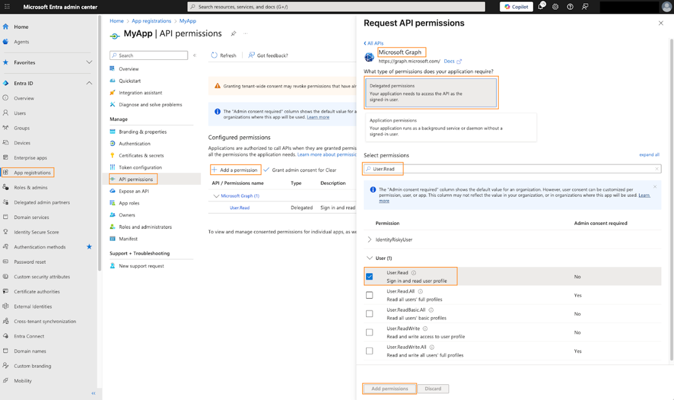This screenshot has height=400, width=674.
Task: Collapse the left navigation sidebar
Action: tap(93, 393)
